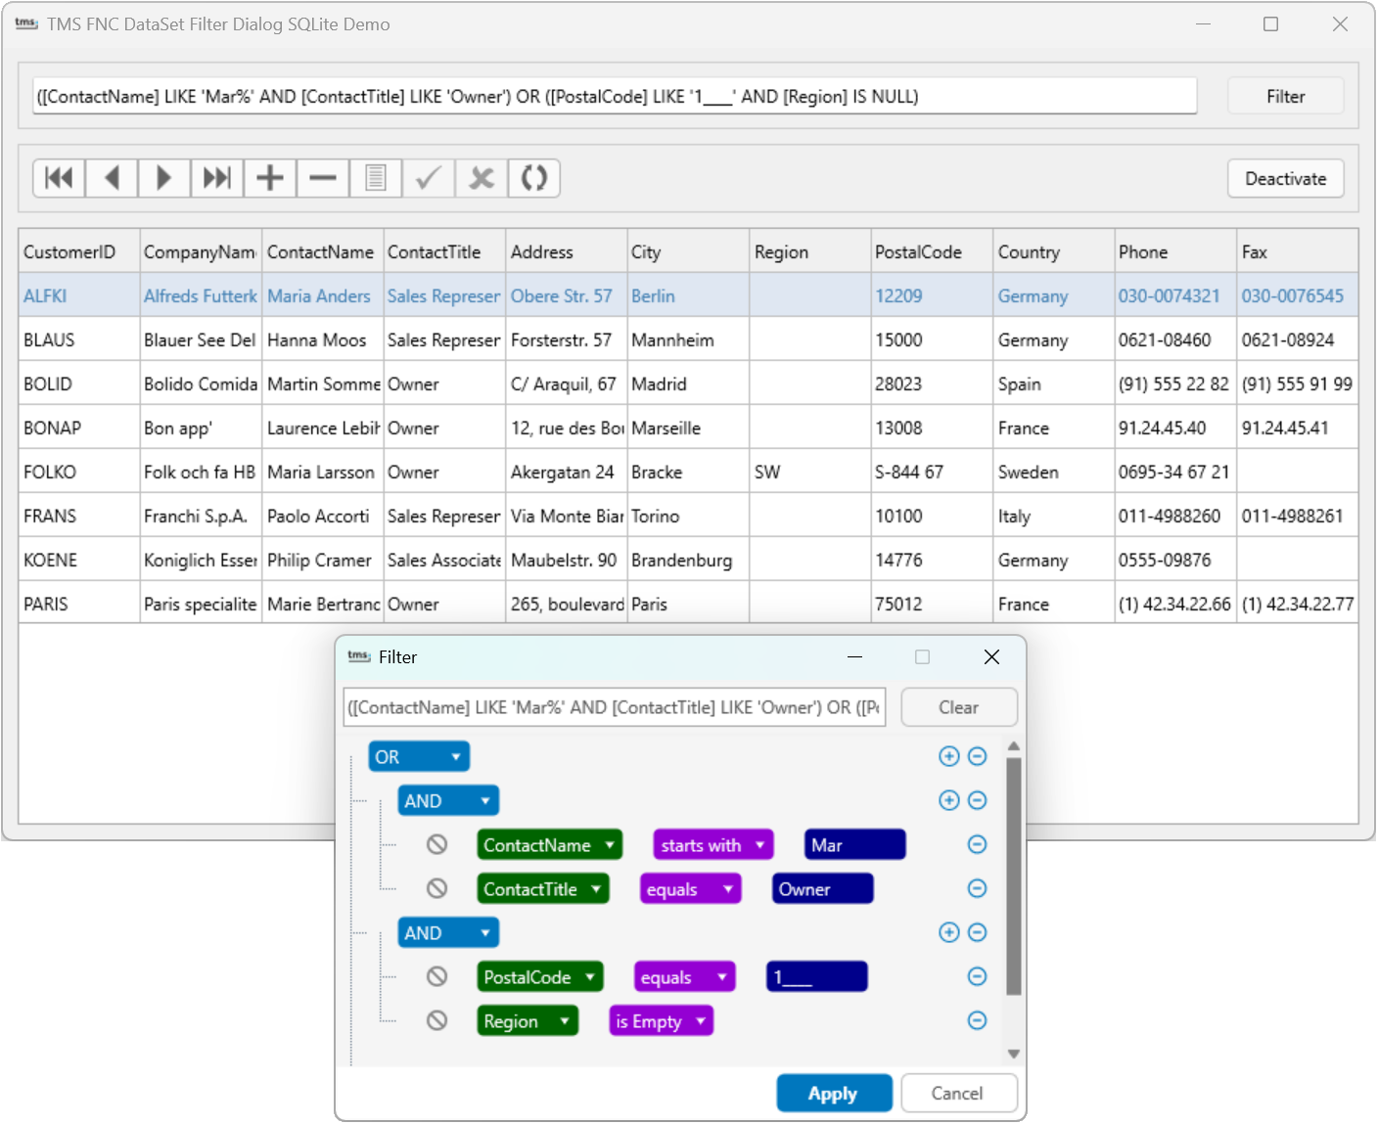
Task: Click scrollbar up arrow in Filter dialog
Action: tap(1014, 746)
